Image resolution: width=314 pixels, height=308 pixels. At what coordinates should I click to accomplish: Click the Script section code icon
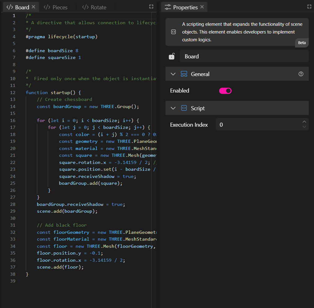pyautogui.click(x=184, y=108)
